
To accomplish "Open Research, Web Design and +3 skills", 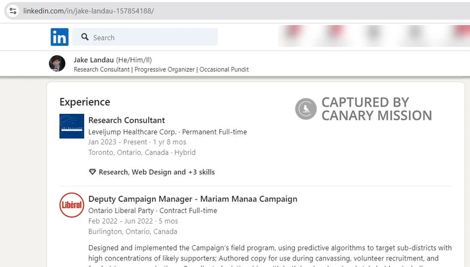I will click(157, 172).
